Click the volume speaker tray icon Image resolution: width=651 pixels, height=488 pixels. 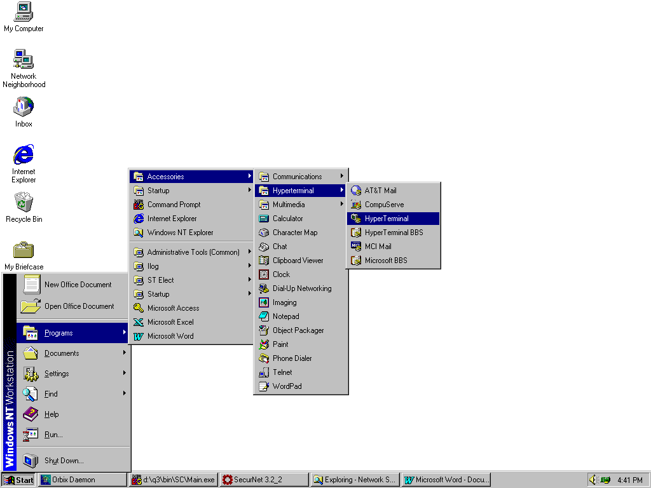coord(593,480)
